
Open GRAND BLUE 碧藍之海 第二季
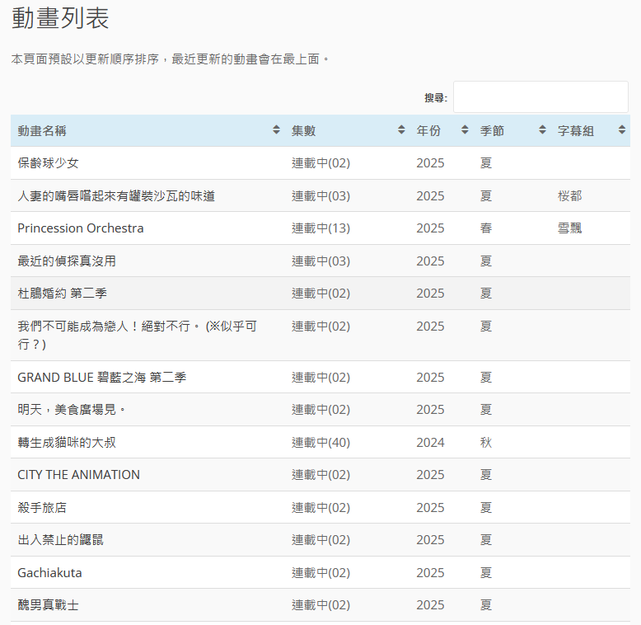[x=102, y=378]
